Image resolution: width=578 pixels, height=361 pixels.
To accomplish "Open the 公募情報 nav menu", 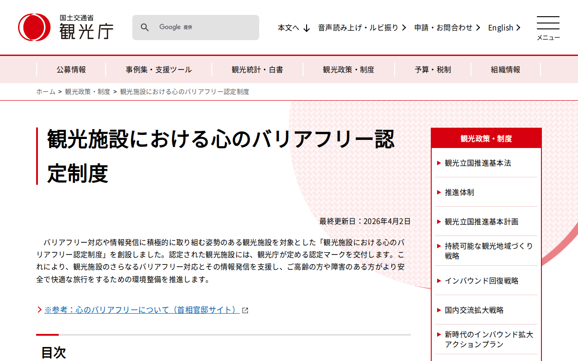I will [x=71, y=69].
